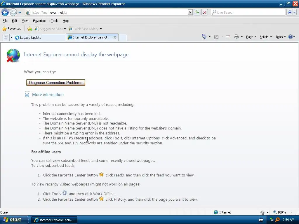Open the recent pages dropdown arrow
The width and height of the screenshot is (299, 224).
click(20, 13)
